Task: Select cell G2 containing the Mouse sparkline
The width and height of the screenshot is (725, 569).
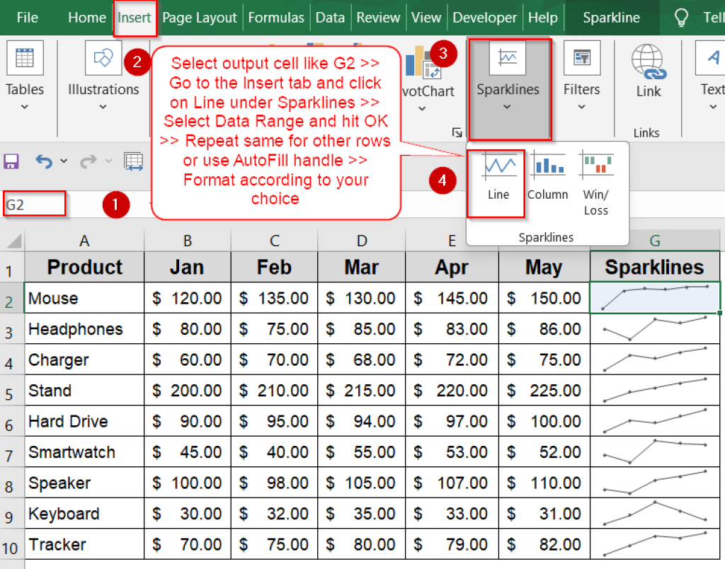Action: (653, 298)
